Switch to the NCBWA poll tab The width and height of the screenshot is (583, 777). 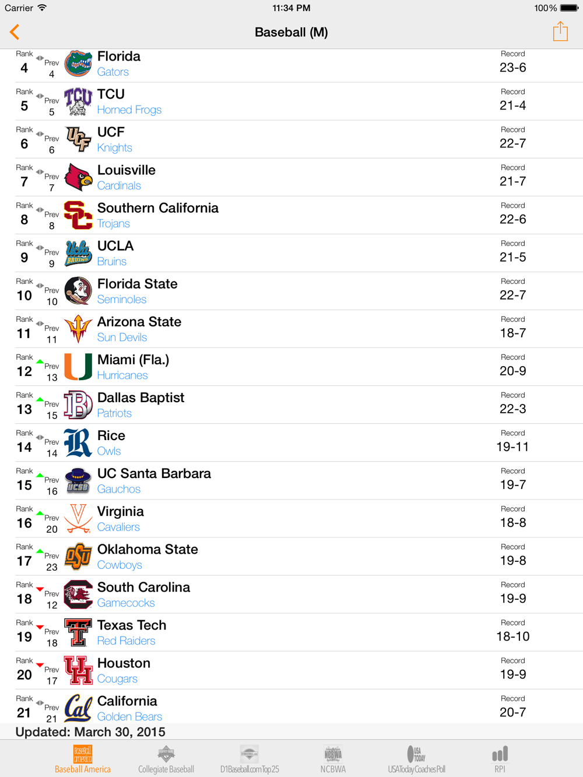(333, 759)
